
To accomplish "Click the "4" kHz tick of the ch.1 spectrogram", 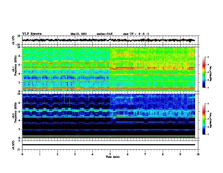I will [19, 74].
